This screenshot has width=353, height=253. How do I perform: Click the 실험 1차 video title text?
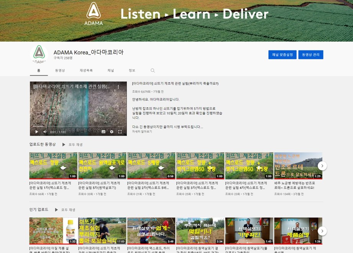tap(50, 185)
